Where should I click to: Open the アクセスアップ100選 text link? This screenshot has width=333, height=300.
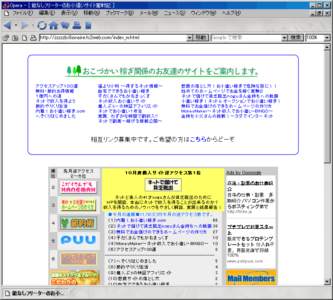pyautogui.click(x=57, y=86)
